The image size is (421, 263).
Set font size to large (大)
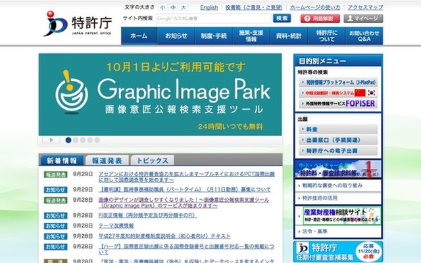tap(184, 7)
